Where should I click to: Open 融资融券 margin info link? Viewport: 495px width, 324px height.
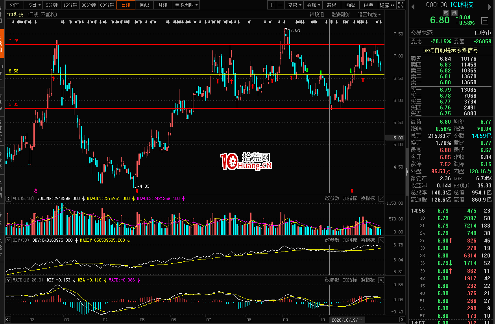click(341, 15)
